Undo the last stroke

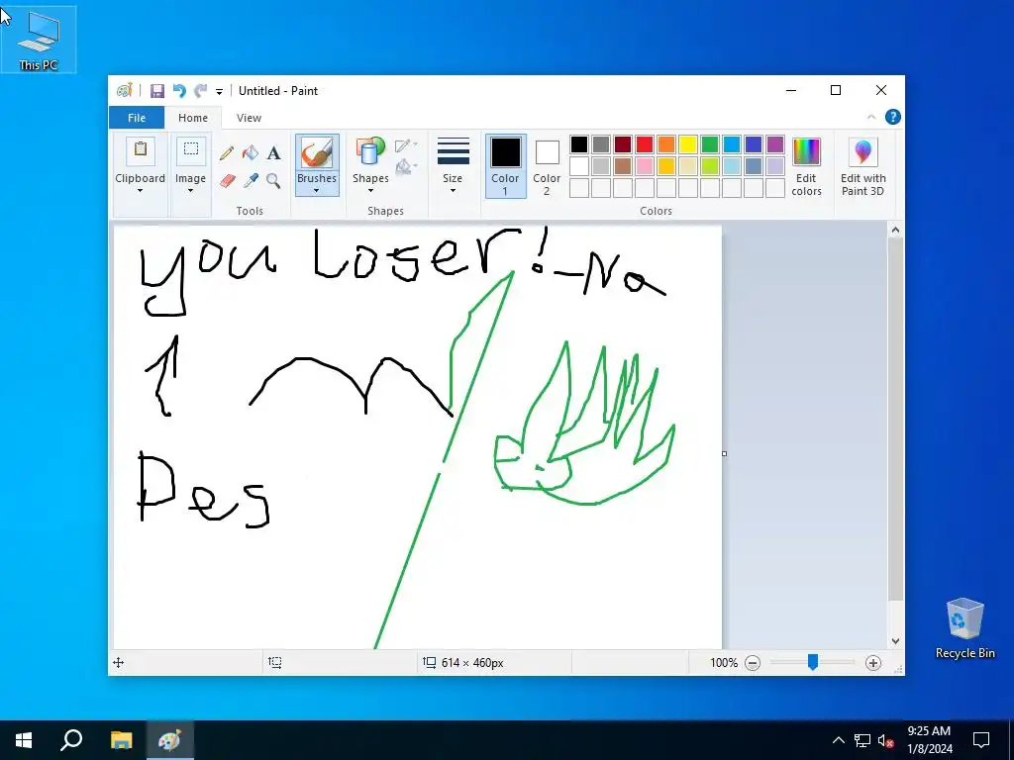pyautogui.click(x=179, y=91)
